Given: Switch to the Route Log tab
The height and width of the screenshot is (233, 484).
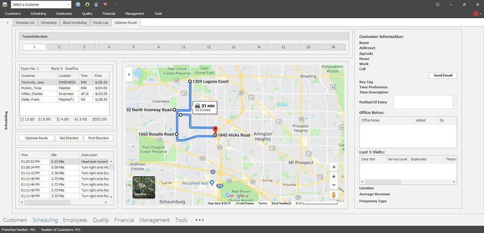Looking at the screenshot, I should click(101, 23).
